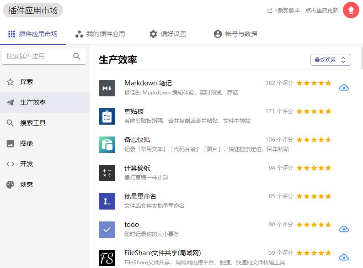The image size is (363, 268).
Task: Click the 剪贴板 five-star rating
Action: pos(314,111)
